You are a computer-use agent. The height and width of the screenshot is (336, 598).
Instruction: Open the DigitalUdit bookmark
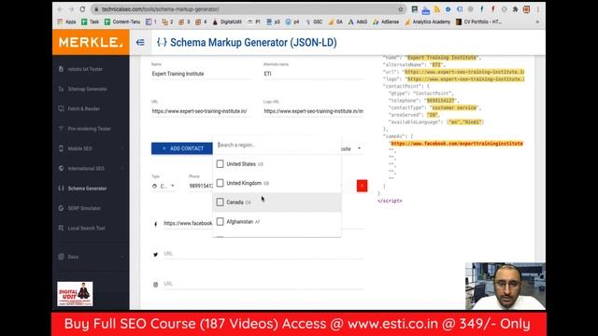(227, 22)
